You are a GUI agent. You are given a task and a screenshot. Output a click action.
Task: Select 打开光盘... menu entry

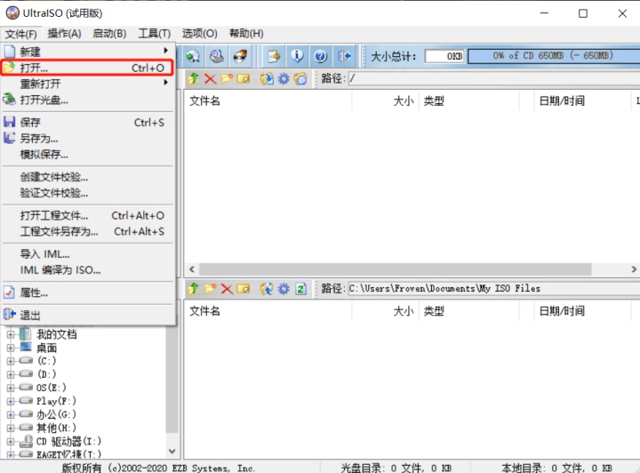point(87,100)
